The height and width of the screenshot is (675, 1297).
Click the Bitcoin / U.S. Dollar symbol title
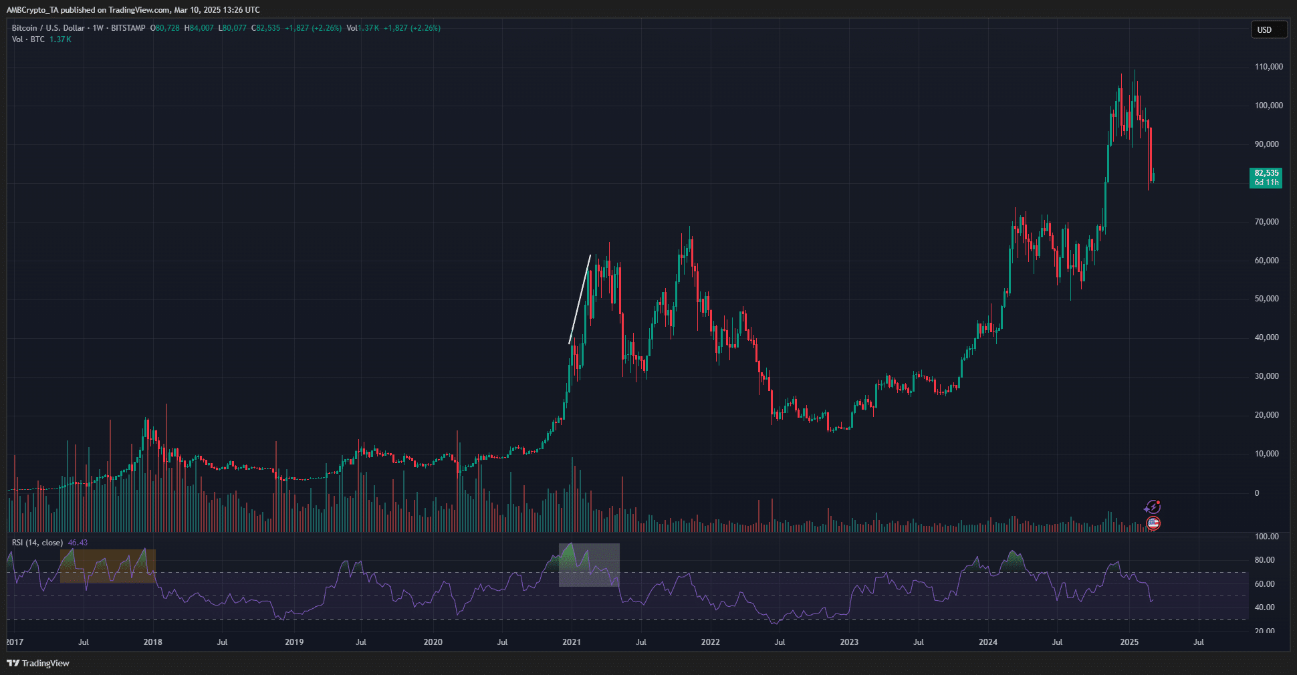48,28
